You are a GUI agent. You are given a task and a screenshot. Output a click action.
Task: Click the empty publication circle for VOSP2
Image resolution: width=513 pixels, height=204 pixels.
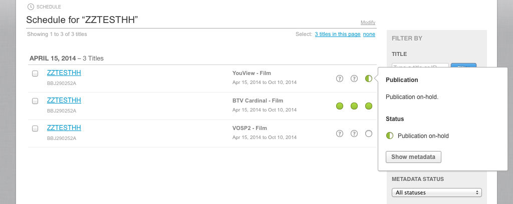click(369, 133)
